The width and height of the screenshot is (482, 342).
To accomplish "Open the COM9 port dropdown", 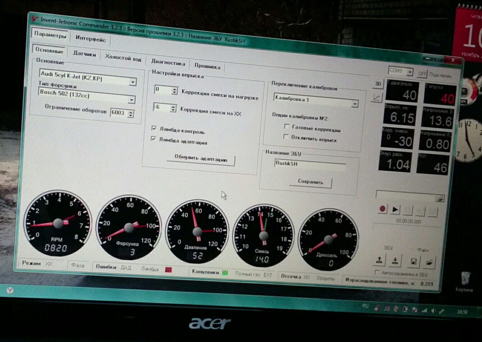I will pyautogui.click(x=410, y=72).
